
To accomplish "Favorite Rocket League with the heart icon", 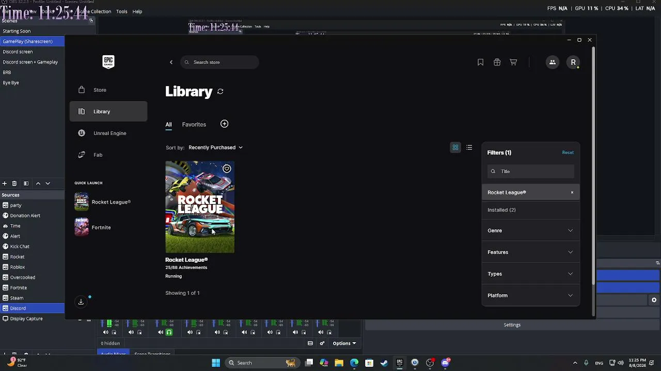I will pyautogui.click(x=227, y=168).
